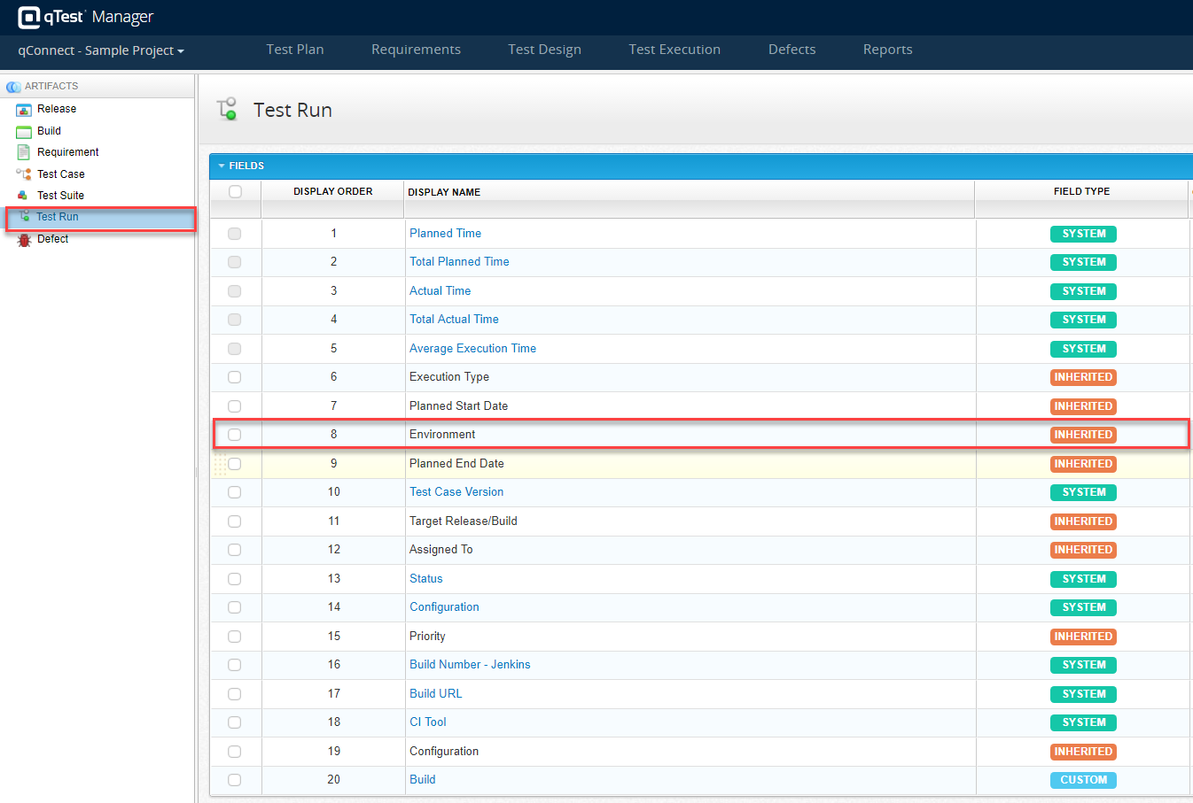
Task: Grab the drag handle on Planned End Date row
Action: point(220,464)
